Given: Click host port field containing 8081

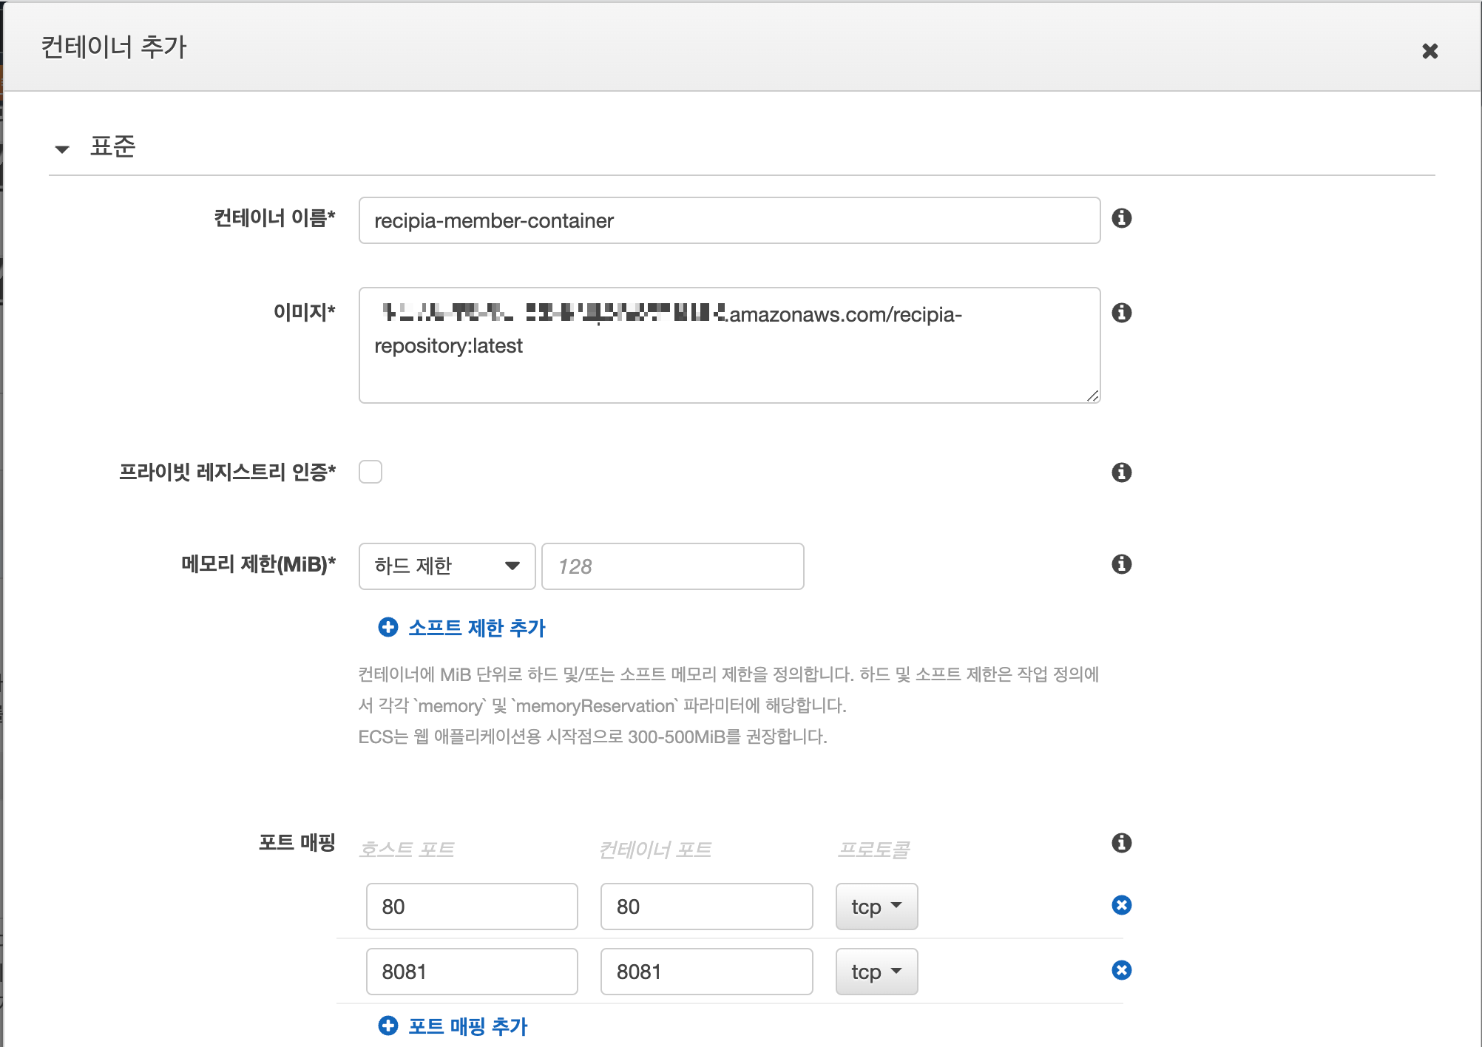Looking at the screenshot, I should pyautogui.click(x=472, y=972).
